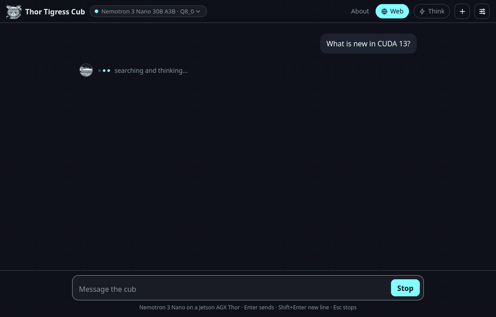Click the Thor Tigress Cub logo icon

click(14, 12)
